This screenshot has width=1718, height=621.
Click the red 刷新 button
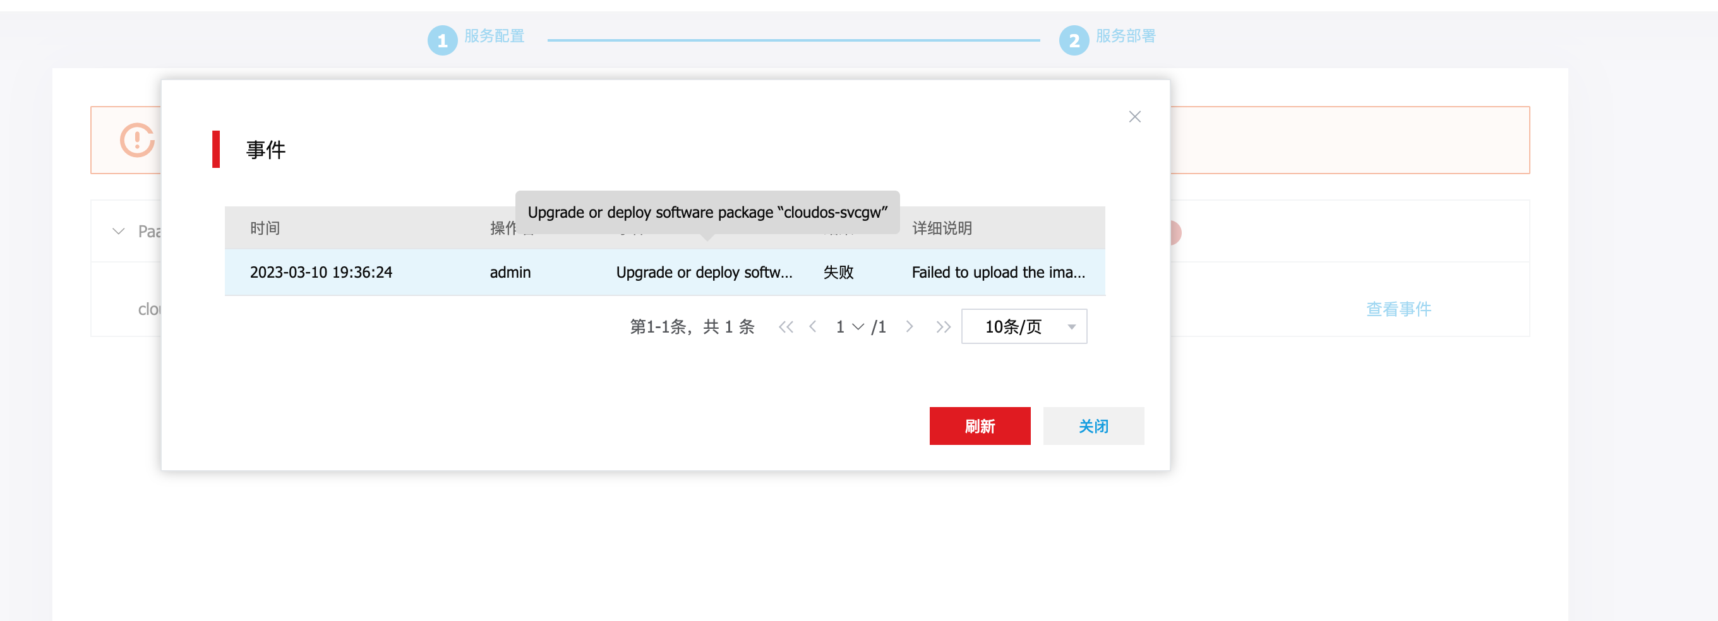(979, 427)
